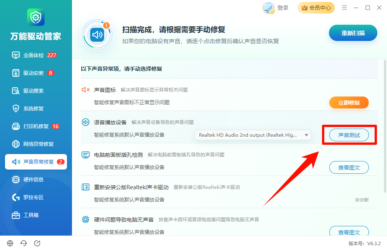The height and width of the screenshot is (251, 387).
Task: Click the front panel jack detection icon
Action: coord(86,155)
